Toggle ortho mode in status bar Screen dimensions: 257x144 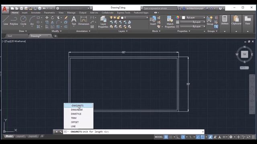(x=178, y=137)
